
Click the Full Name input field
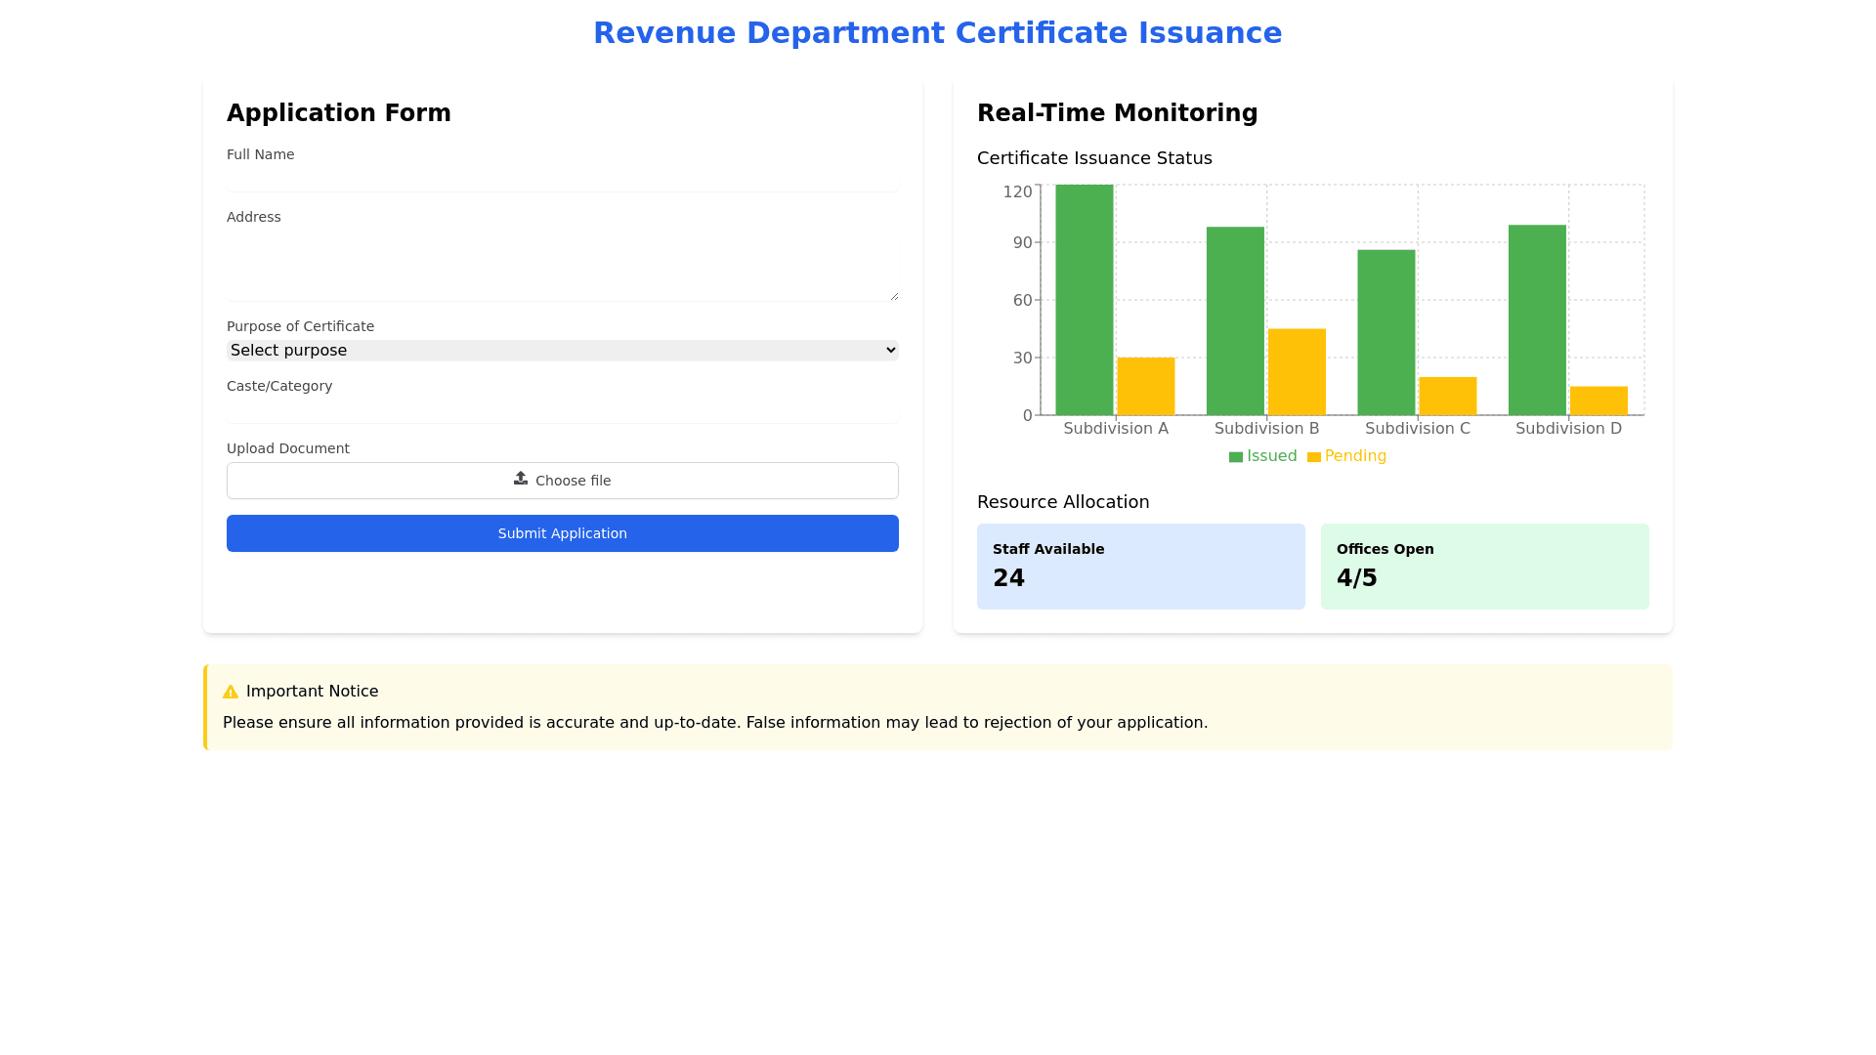coord(562,179)
